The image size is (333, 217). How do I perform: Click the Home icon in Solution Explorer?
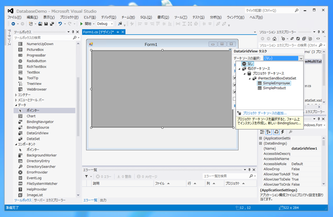274,39
